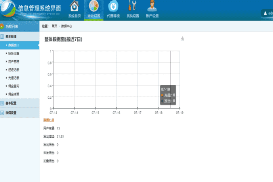Open 充值记录 in the sidebar
Screen dimensions: 273x182
click(x=13, y=78)
